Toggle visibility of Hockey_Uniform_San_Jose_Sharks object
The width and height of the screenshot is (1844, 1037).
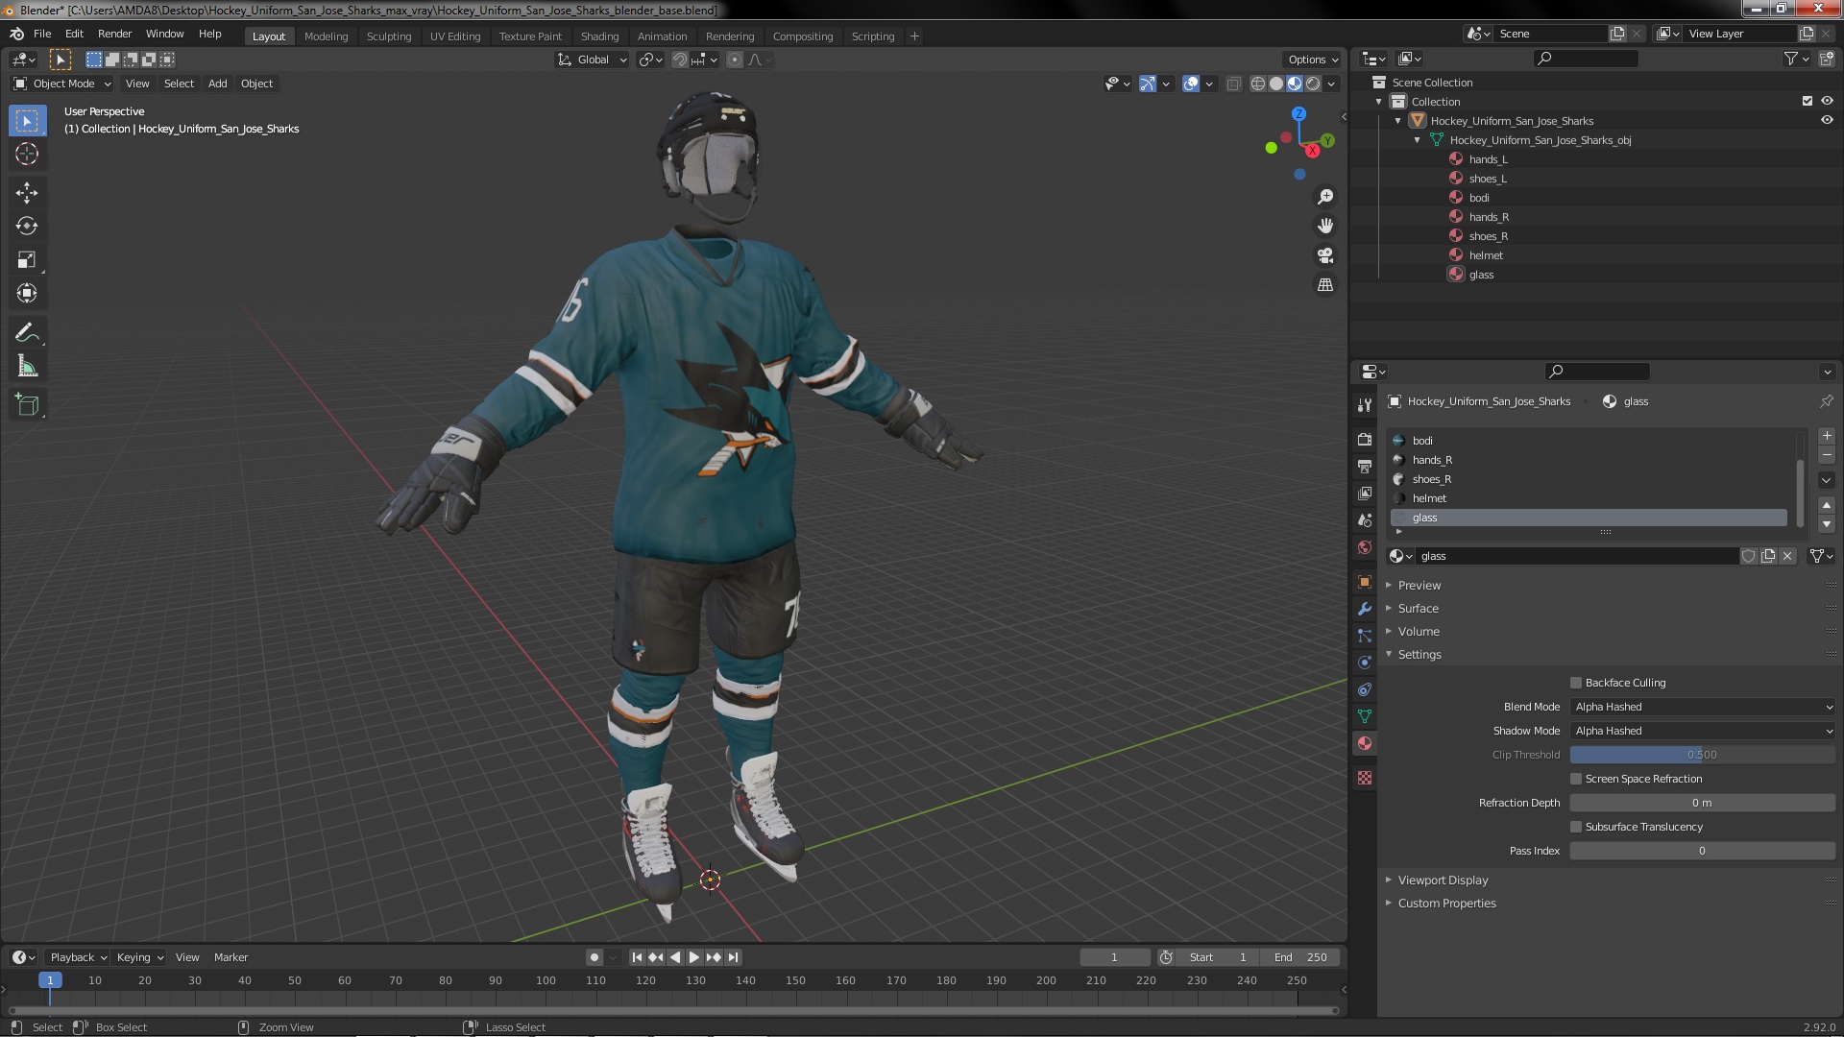1827,121
